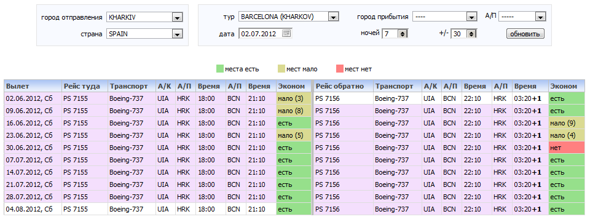This screenshot has height=222, width=590.
Task: Open the calendar icon beside date field
Action: coord(286,33)
